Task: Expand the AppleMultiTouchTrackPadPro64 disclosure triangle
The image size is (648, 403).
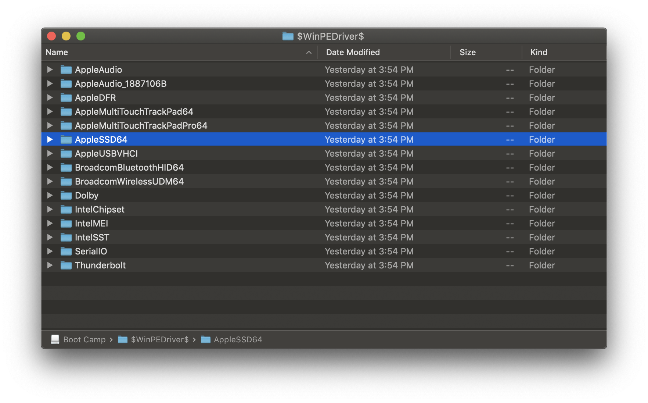Action: [x=50, y=125]
